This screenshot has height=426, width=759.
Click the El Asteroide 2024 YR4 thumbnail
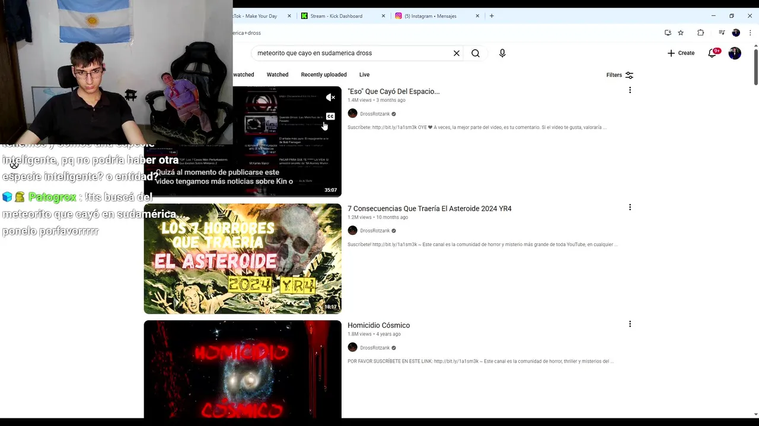(243, 259)
